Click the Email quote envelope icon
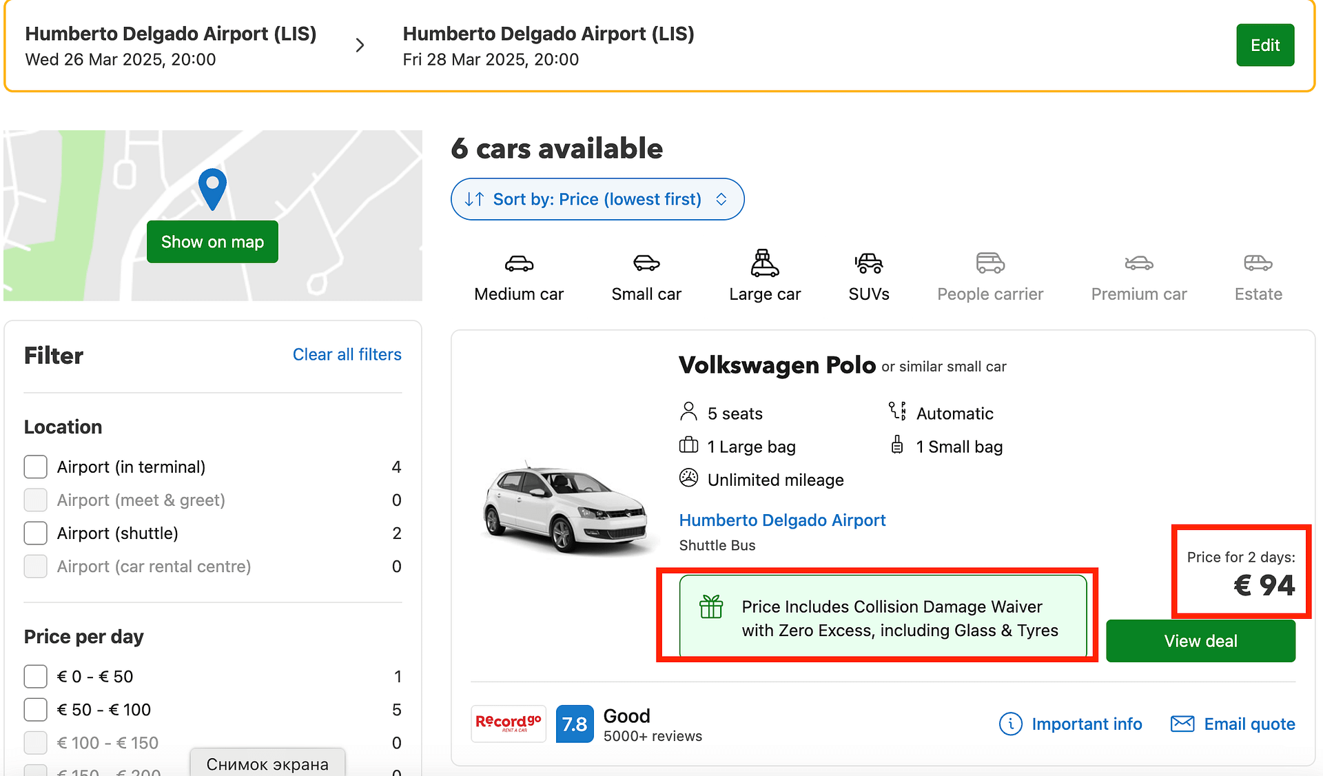 1182,724
